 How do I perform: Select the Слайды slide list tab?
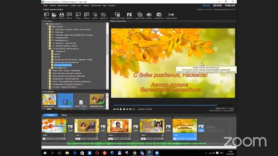pyautogui.click(x=50, y=115)
